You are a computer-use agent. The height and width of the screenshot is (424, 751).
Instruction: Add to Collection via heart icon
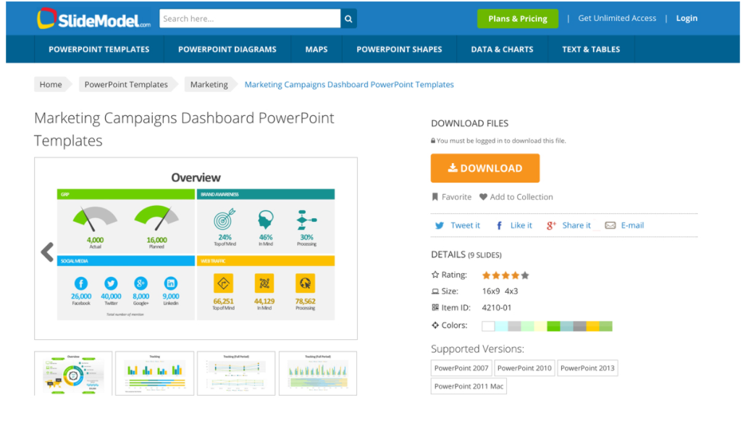coord(483,197)
